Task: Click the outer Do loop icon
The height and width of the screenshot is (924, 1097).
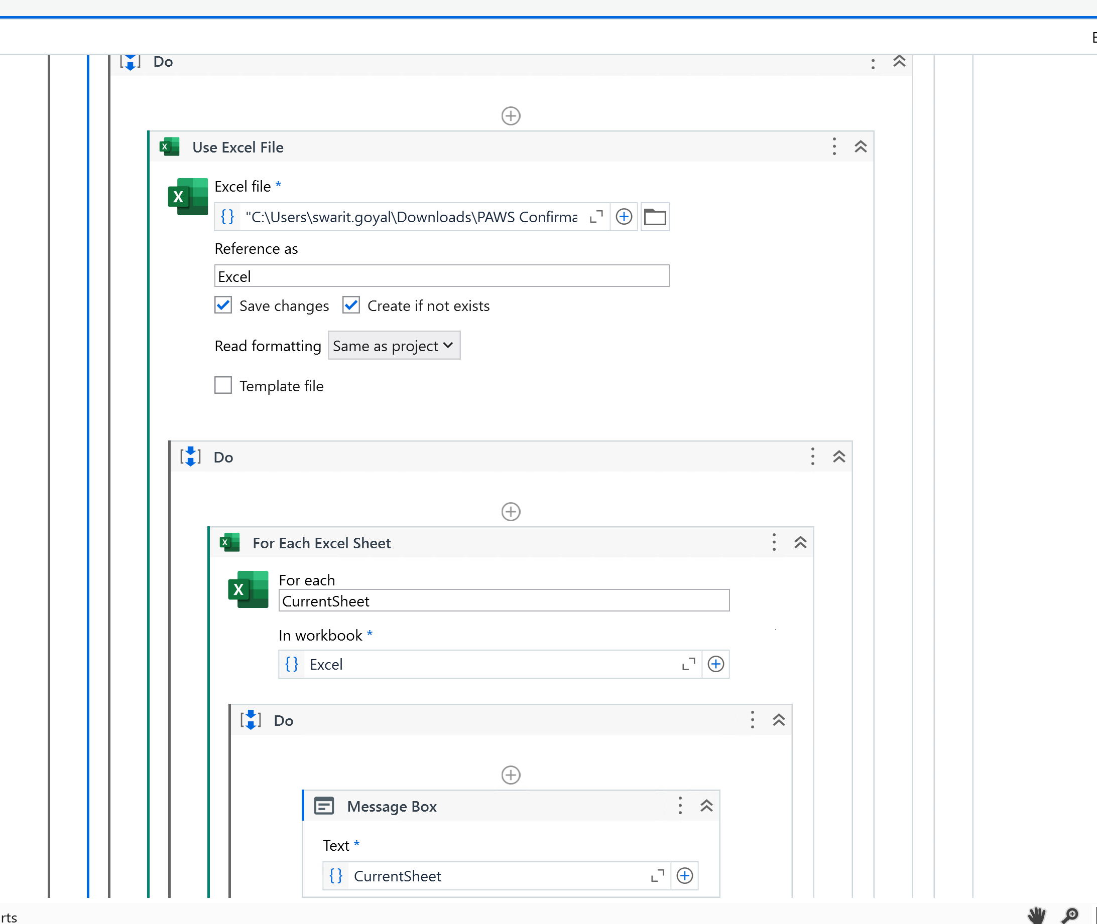Action: pos(131,62)
